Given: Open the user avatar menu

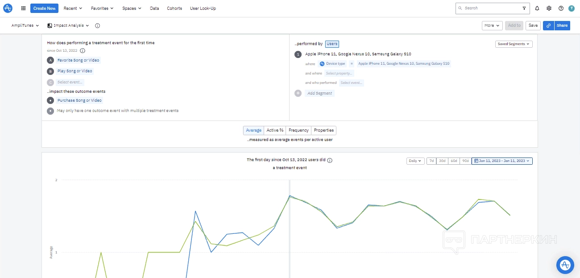Looking at the screenshot, I should pos(572,8).
